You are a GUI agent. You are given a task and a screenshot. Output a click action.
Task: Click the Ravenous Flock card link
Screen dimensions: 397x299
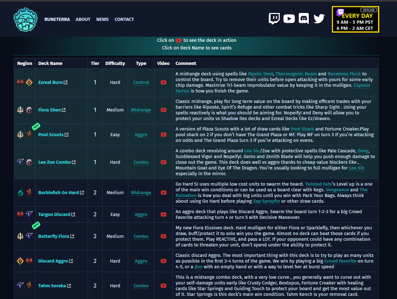point(344,74)
